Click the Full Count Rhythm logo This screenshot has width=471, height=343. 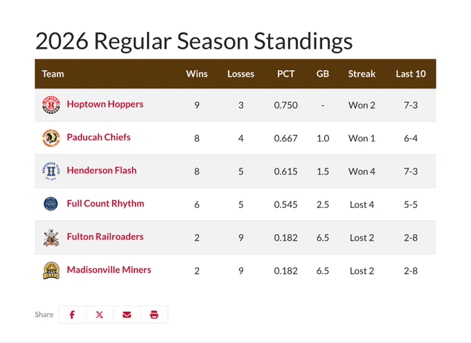point(51,204)
